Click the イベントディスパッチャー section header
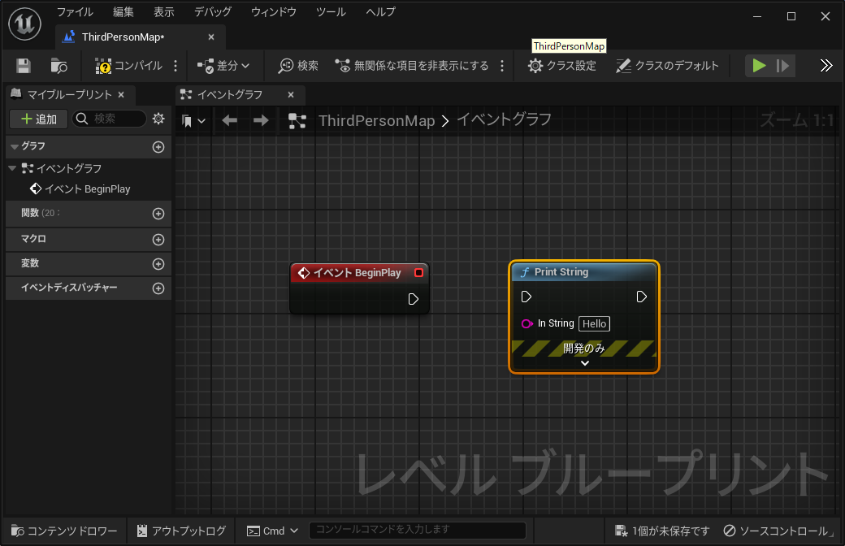Screen dimensions: 845x546 click(x=89, y=288)
